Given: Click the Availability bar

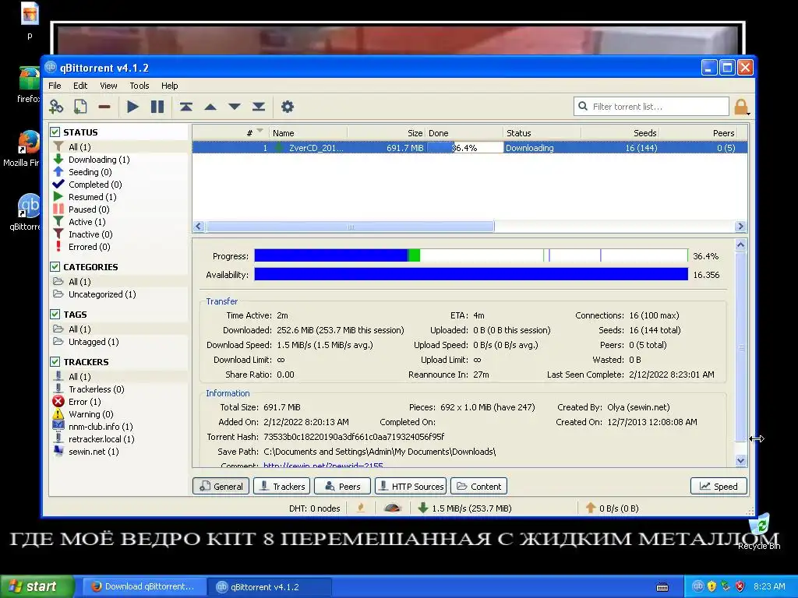Looking at the screenshot, I should [x=471, y=275].
